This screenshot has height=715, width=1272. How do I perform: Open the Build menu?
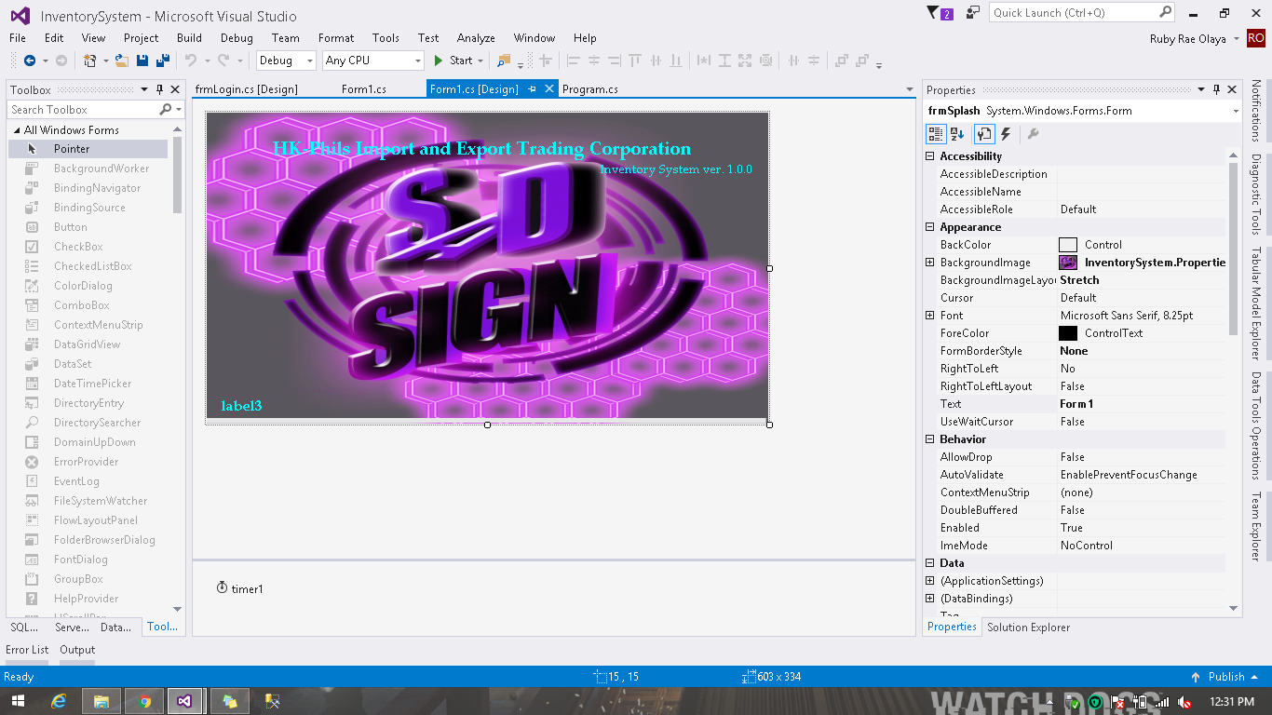pos(189,38)
